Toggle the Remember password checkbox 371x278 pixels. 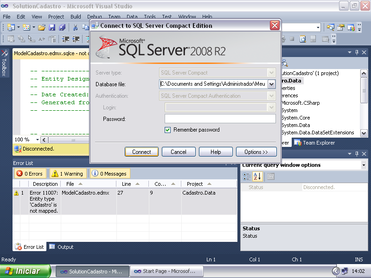[167, 130]
